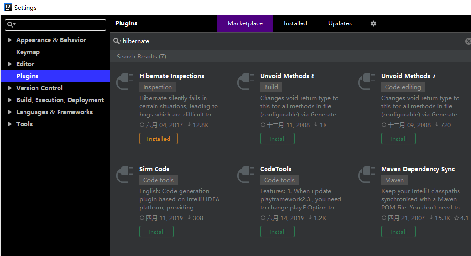Viewport: 471px width, 256px height.
Task: Open the plugins gear settings icon
Action: coord(374,23)
